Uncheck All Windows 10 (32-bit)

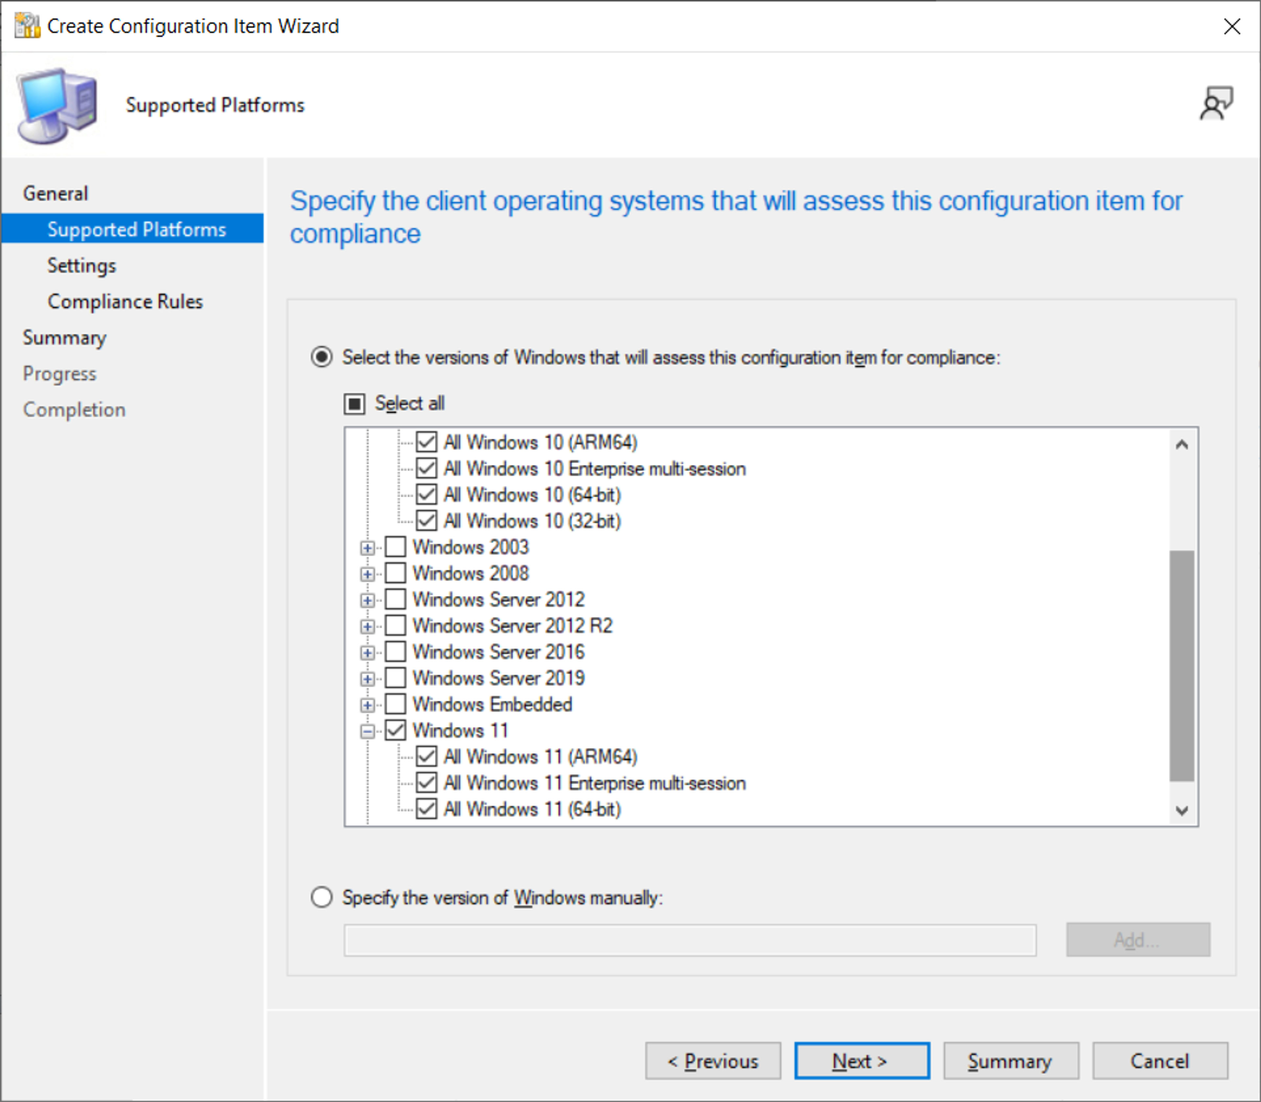(426, 520)
